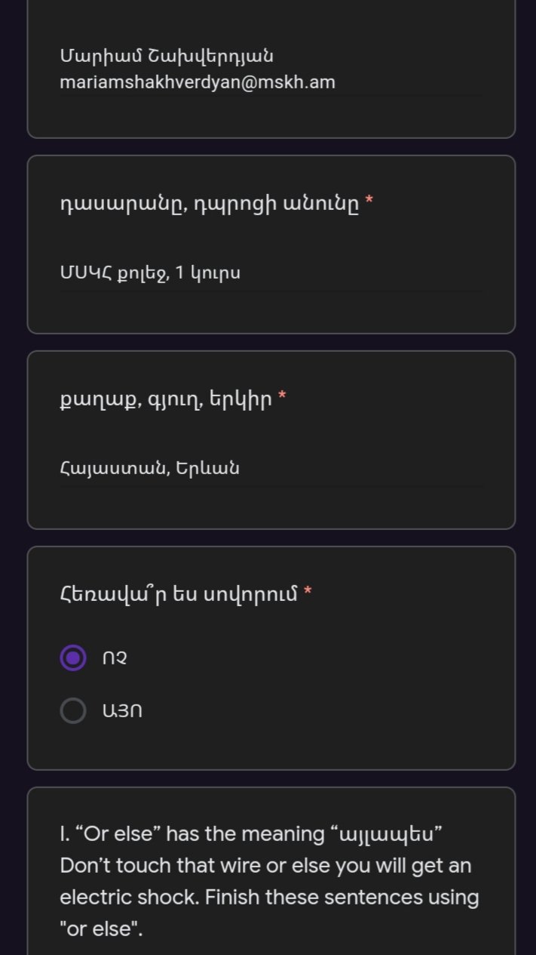Image resolution: width=536 pixels, height=955 pixels.
Task: Click the "ԱՅՈ" option label text
Action: (121, 710)
